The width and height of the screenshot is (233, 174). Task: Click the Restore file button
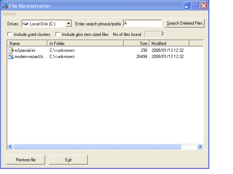tap(26, 160)
